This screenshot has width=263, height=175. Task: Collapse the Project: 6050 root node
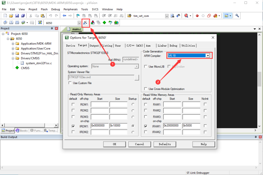click(3, 34)
